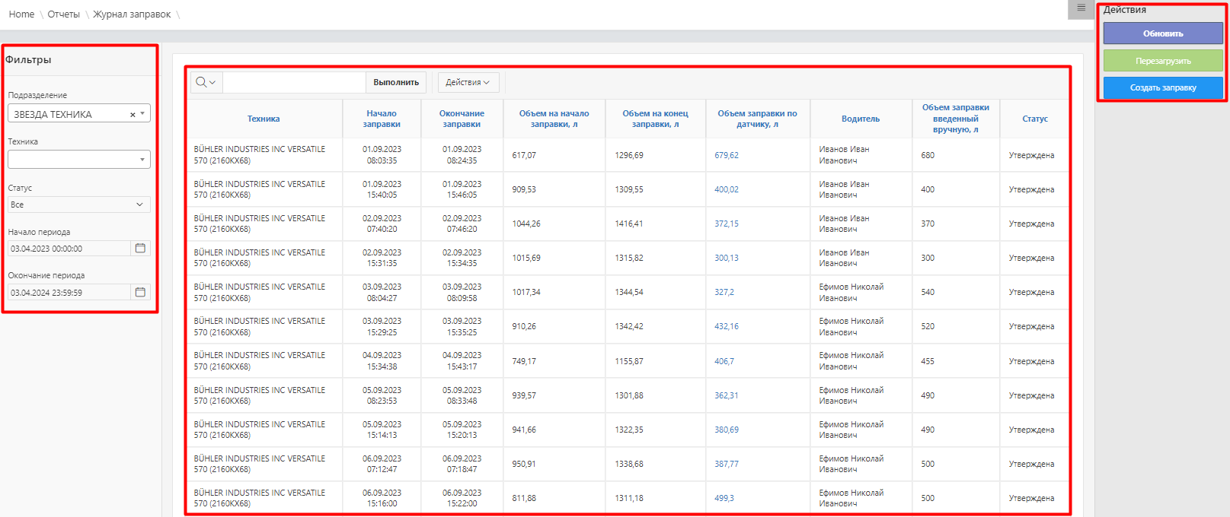
Task: Sort by the Техника column header
Action: [x=264, y=119]
